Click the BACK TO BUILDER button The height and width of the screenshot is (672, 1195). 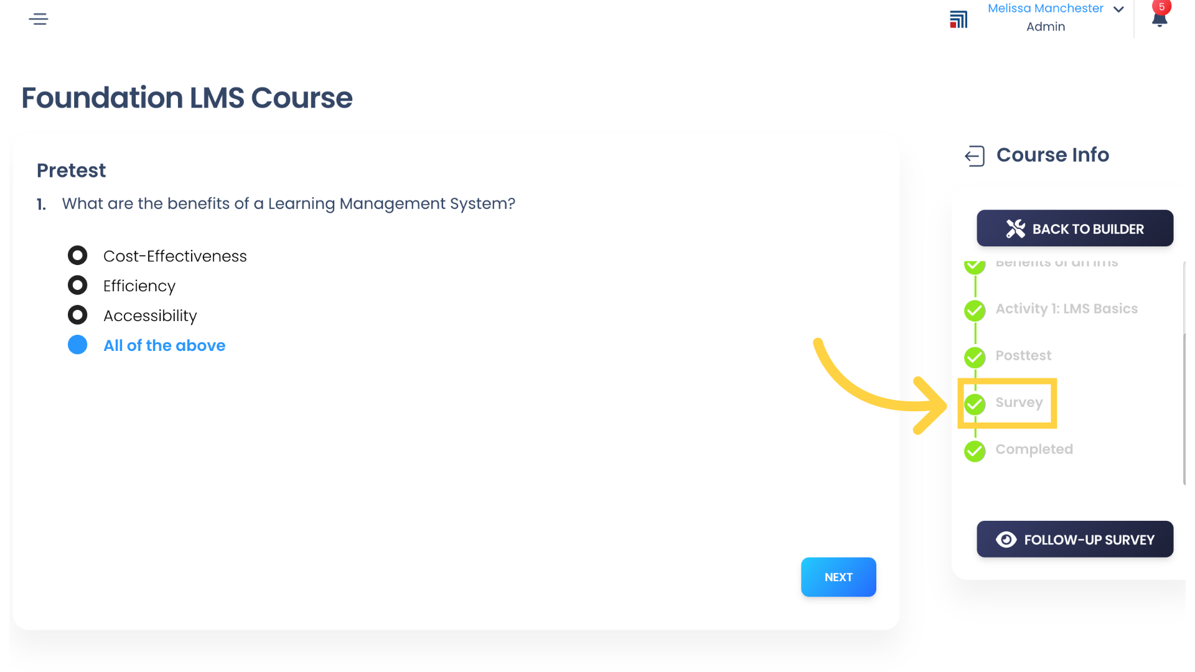1075,228
